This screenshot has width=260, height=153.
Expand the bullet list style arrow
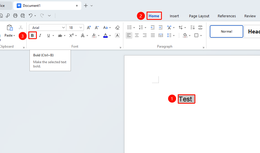(x=134, y=27)
